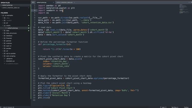
Task: Click the yt-examples folder icon
Action: (3, 15)
